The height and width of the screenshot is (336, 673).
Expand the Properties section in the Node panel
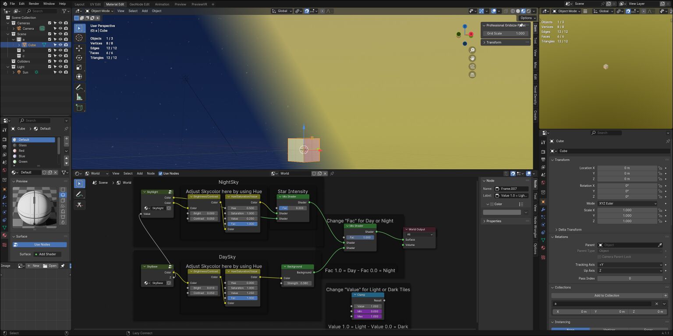[x=493, y=221]
